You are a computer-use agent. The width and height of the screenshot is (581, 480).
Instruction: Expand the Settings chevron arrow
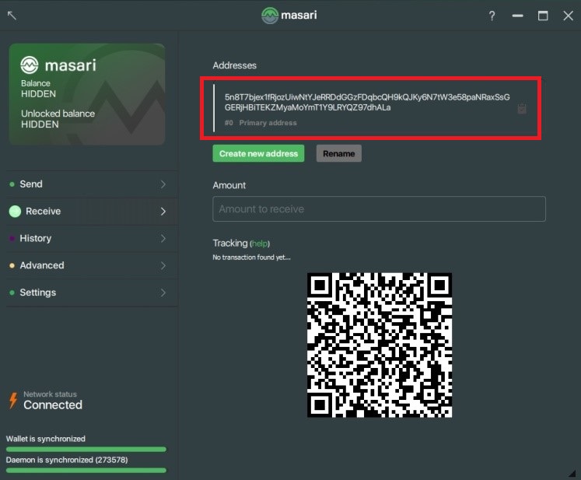(x=163, y=293)
